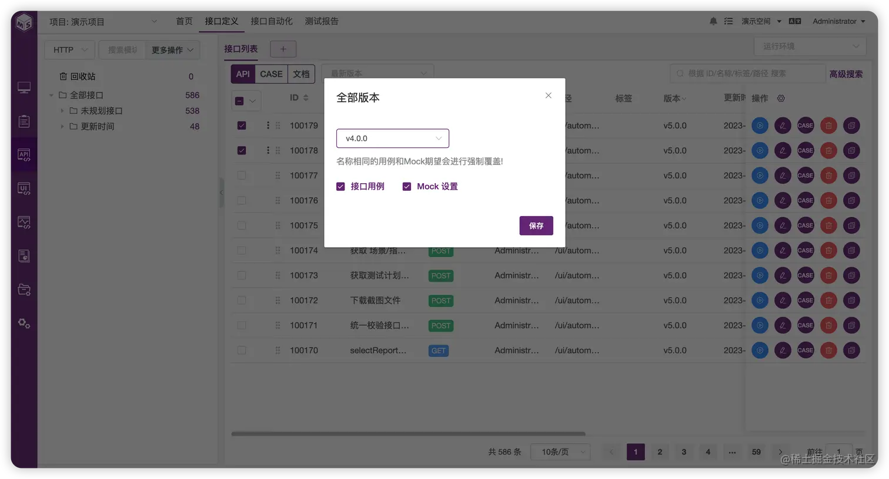889x479 pixels.
Task: Open 高级搜索 advanced search
Action: pyautogui.click(x=846, y=73)
